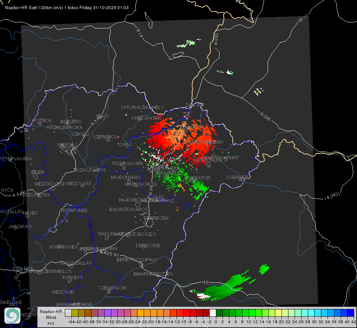Select the HEVES town label
This screenshot has width=357, height=328.
point(31,213)
